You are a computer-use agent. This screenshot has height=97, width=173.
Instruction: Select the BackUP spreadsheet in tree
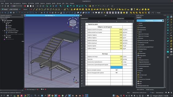10,26
